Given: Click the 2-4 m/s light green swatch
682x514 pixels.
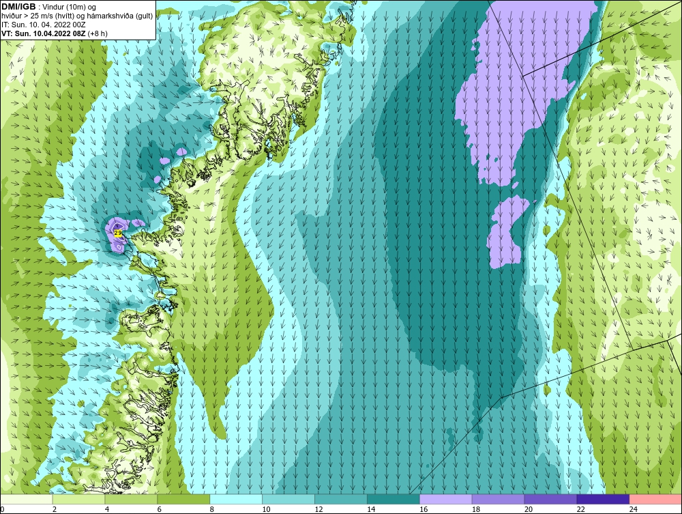Looking at the screenshot, I should tap(78, 499).
